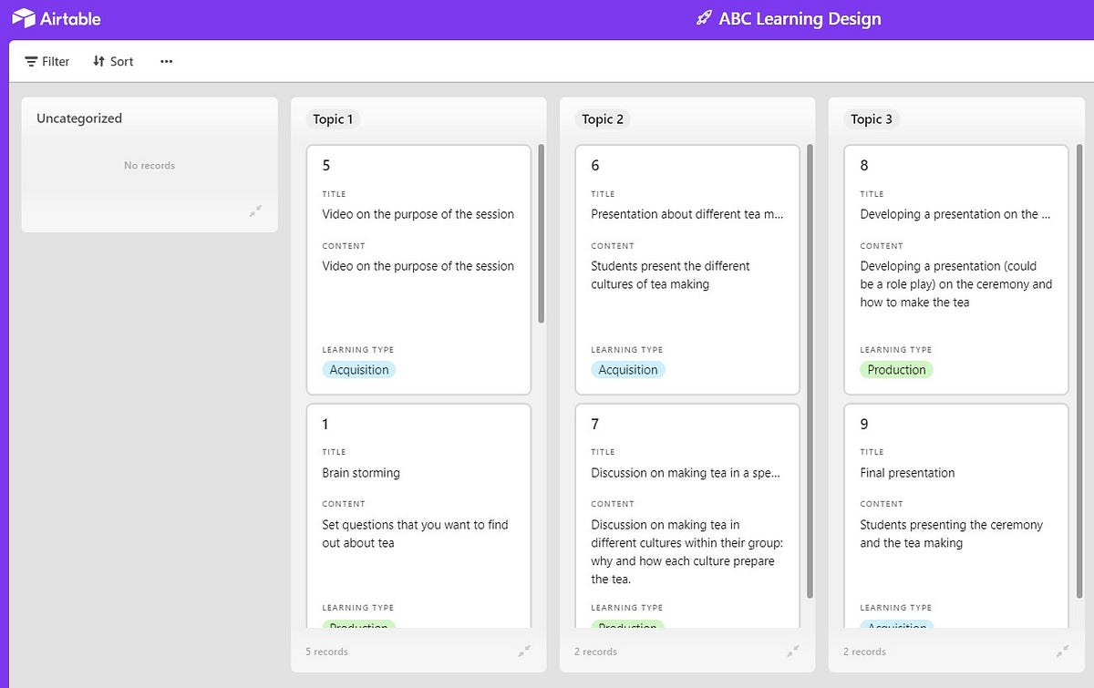
Task: Click the Airtable logo icon
Action: tap(24, 18)
